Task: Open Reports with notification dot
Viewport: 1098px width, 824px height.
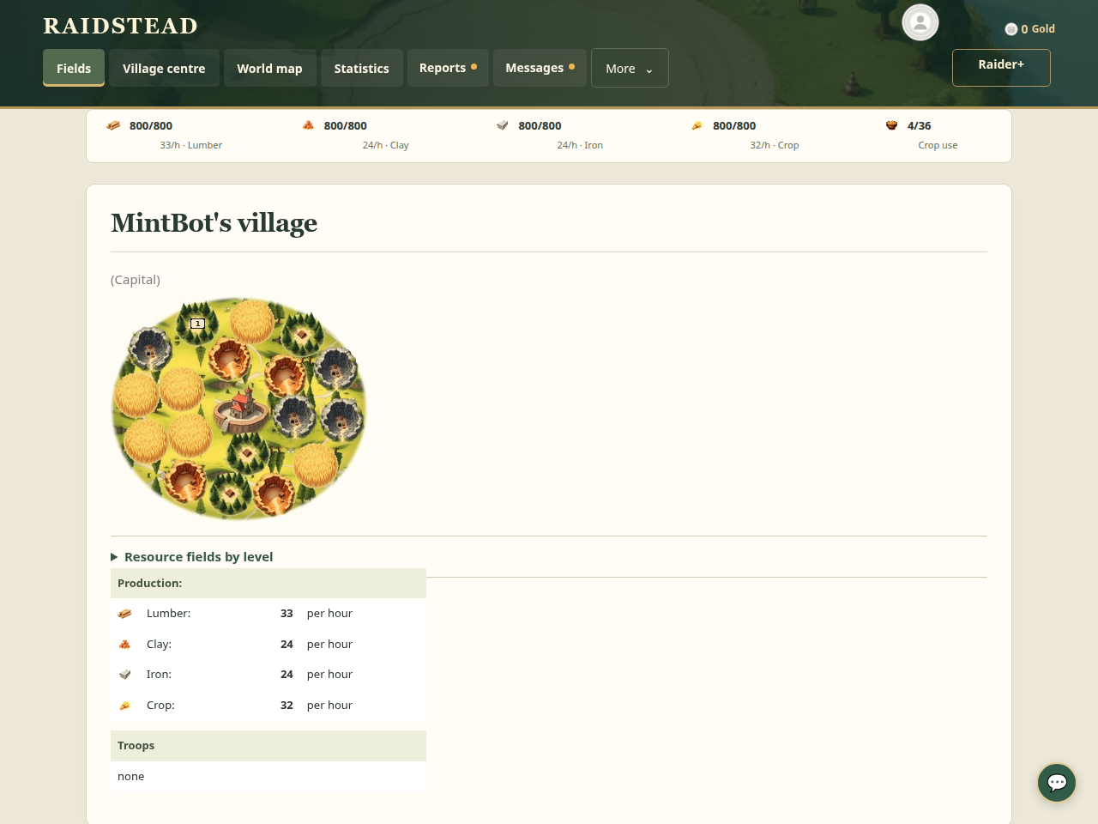Action: (448, 68)
